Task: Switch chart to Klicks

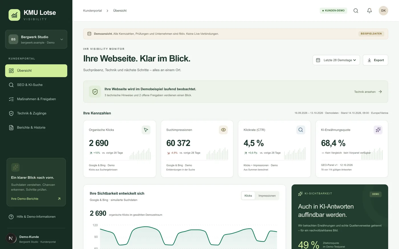Action: pyautogui.click(x=248, y=196)
